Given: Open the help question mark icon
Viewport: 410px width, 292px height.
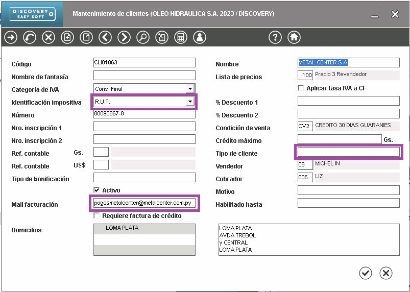Looking at the screenshot, I should pos(275,37).
